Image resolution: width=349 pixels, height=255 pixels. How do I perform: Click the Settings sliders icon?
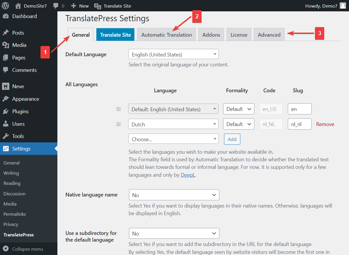pyautogui.click(x=6, y=149)
